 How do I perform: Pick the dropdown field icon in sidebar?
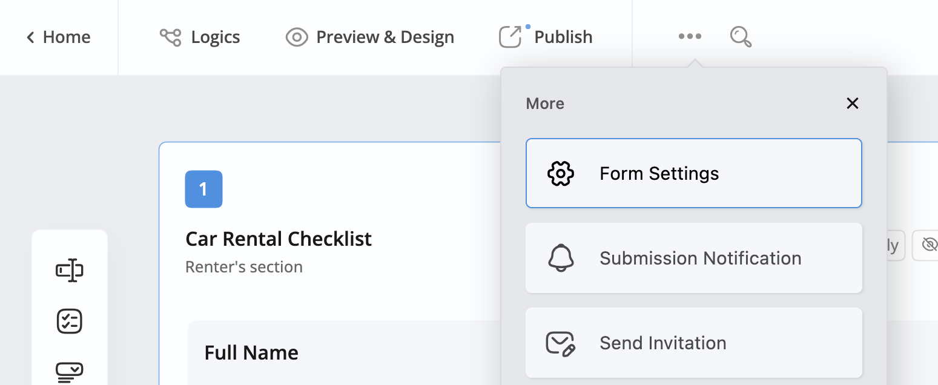(70, 371)
